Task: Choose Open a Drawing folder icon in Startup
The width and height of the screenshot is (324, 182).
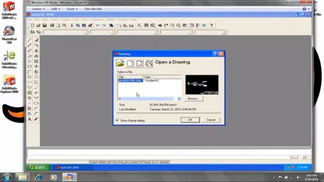Action: 120,63
